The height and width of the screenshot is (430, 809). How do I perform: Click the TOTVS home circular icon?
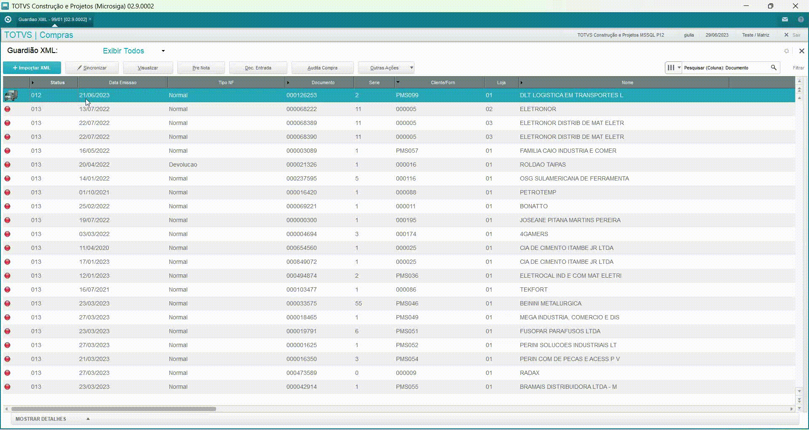pos(8,19)
